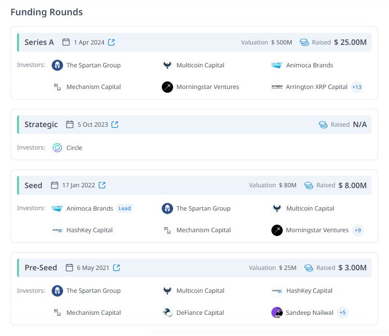This screenshot has width=389, height=336.
Task: Open Morningstar Ventures in Series A
Action: tap(208, 87)
